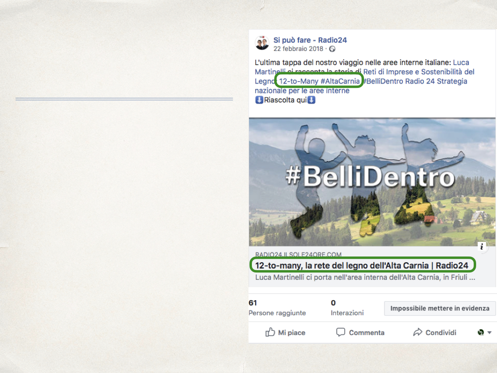The width and height of the screenshot is (497, 373).
Task: Click the #BelliDentro hashtag in post text
Action: 383,81
